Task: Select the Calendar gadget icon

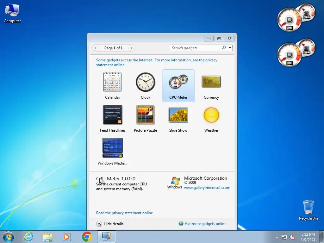Action: (112, 82)
